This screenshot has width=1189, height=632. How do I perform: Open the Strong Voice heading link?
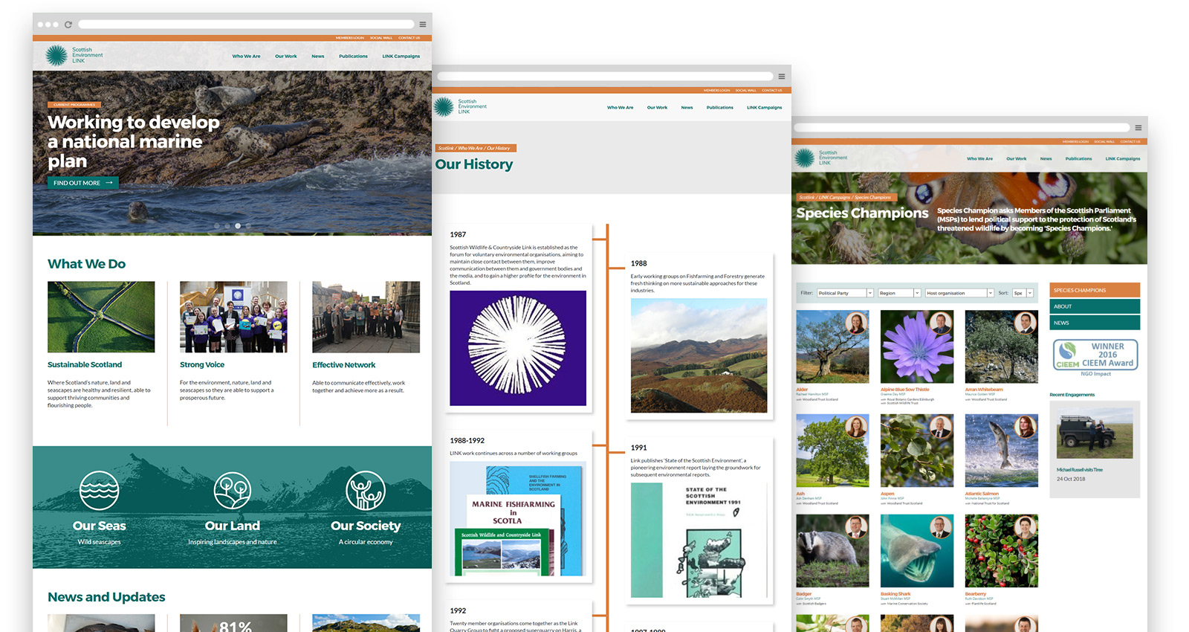pos(202,364)
